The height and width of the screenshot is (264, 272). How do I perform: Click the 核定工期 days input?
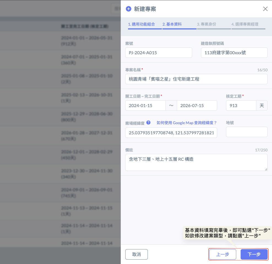coord(241,105)
